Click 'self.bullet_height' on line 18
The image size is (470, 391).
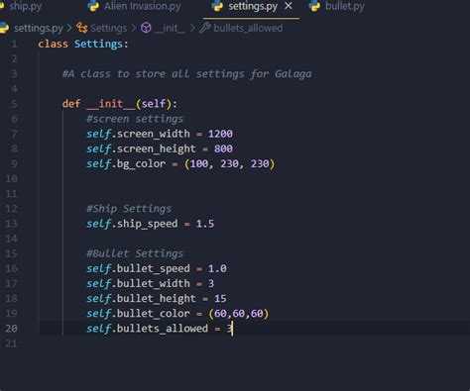coord(141,299)
